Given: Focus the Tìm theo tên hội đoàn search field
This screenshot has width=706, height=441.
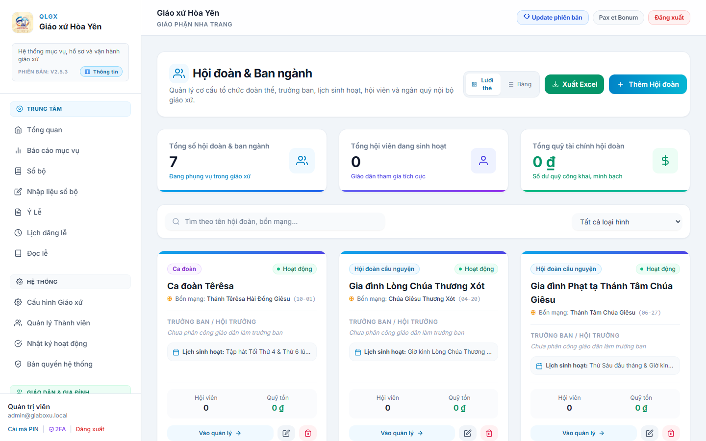Looking at the screenshot, I should point(275,222).
